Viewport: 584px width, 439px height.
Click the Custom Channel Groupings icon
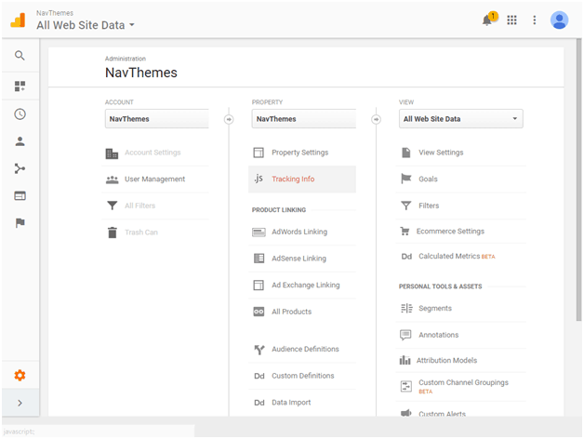tap(406, 386)
